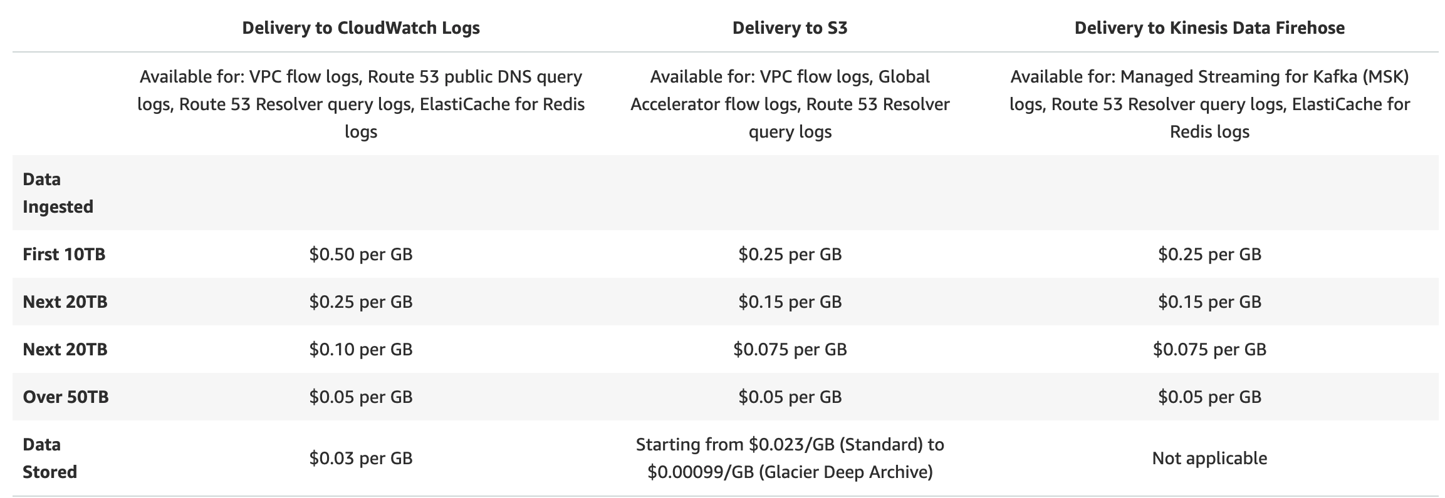The image size is (1445, 498).
Task: Select the "Data Ingested" row label
Action: coord(58,193)
